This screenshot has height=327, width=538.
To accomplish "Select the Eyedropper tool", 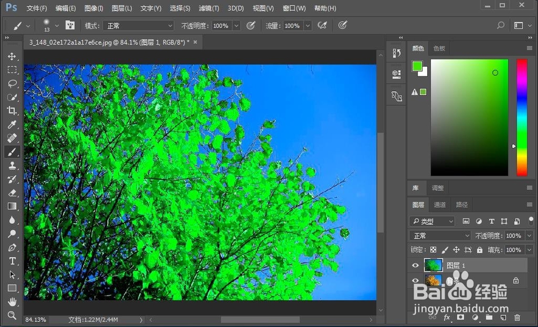I will 12,124.
